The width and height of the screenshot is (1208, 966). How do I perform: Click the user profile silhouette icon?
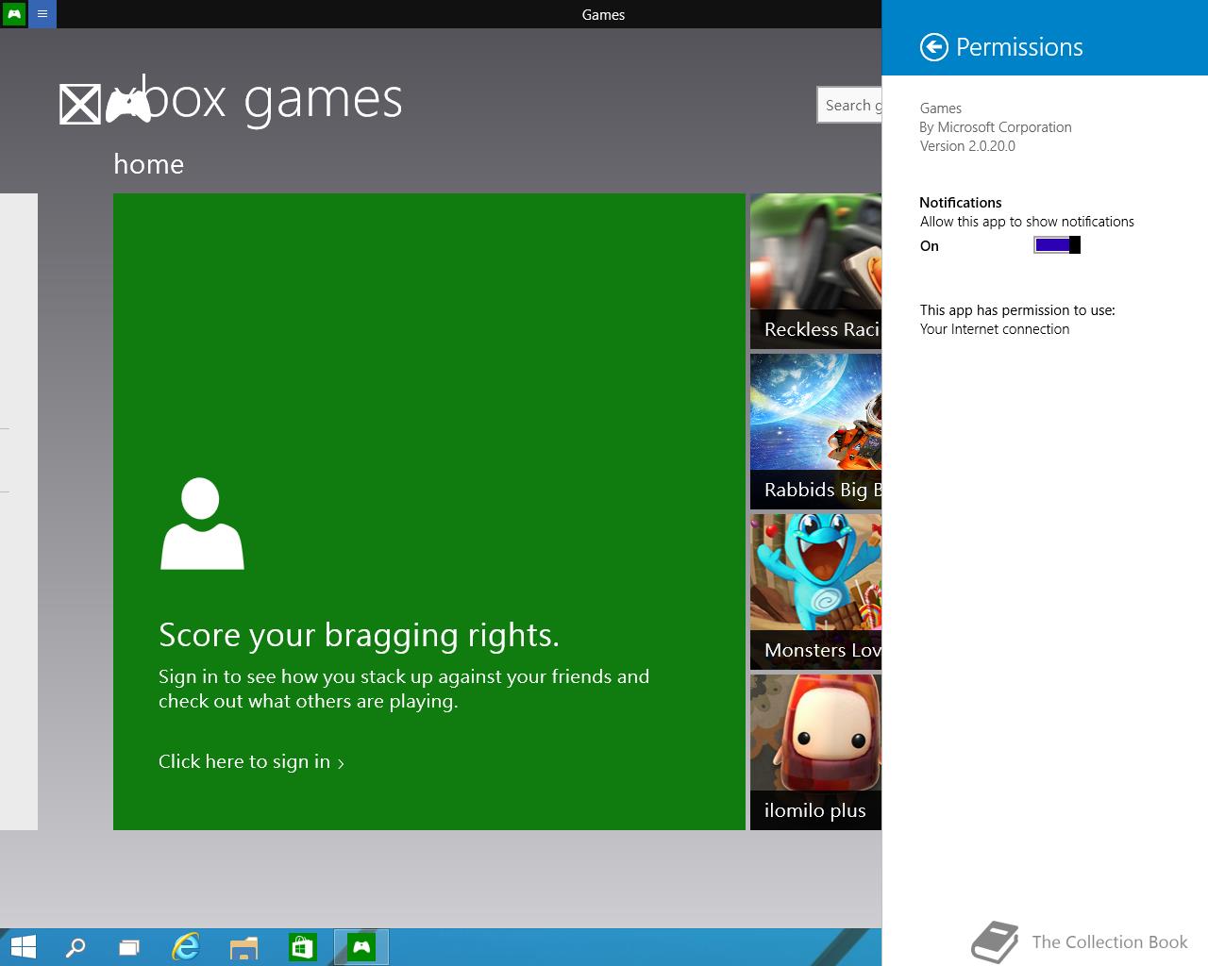(x=202, y=524)
